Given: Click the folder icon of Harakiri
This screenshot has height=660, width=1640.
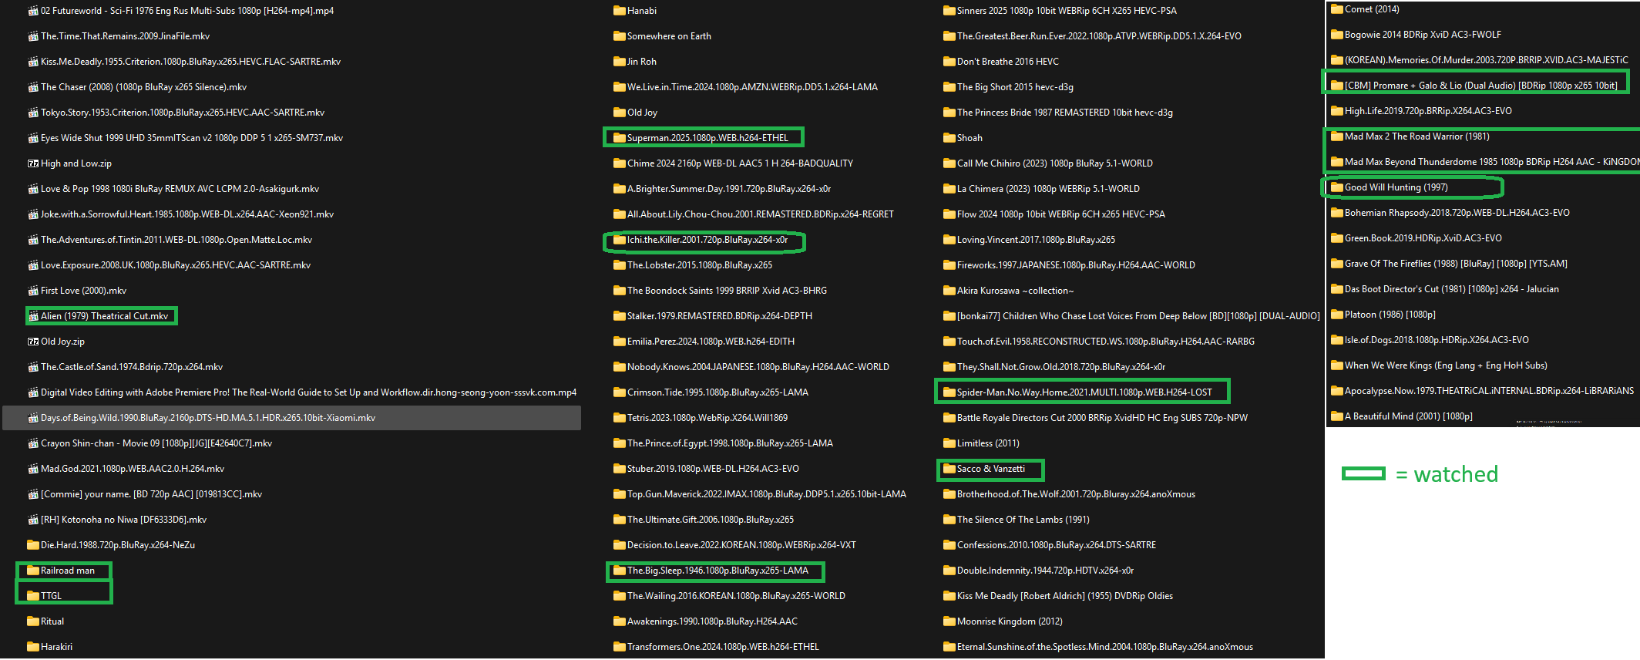Looking at the screenshot, I should (x=33, y=647).
